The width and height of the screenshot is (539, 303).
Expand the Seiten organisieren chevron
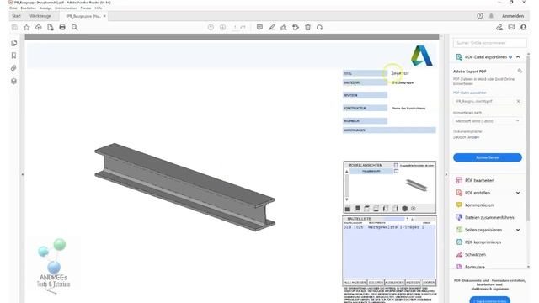point(518,230)
